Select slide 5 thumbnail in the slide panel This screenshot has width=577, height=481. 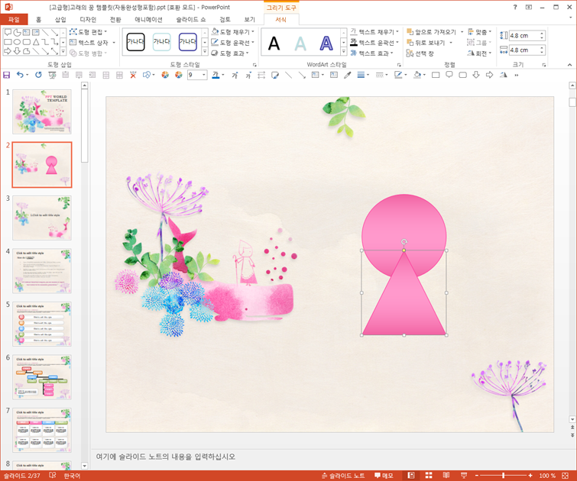pyautogui.click(x=42, y=324)
